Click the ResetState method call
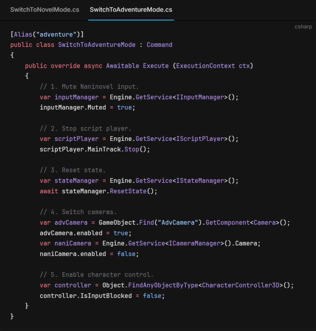Screen dimensions: 316x331 pyautogui.click(x=128, y=191)
